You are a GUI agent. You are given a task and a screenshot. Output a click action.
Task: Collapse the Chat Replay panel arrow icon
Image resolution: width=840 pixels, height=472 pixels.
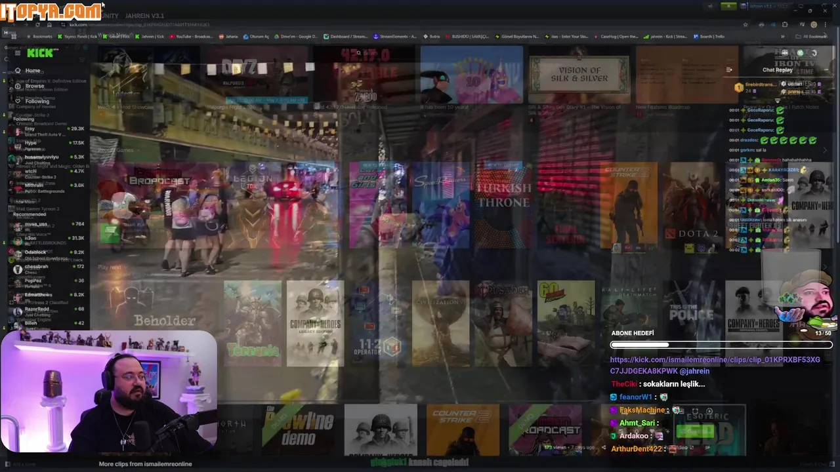pyautogui.click(x=728, y=69)
